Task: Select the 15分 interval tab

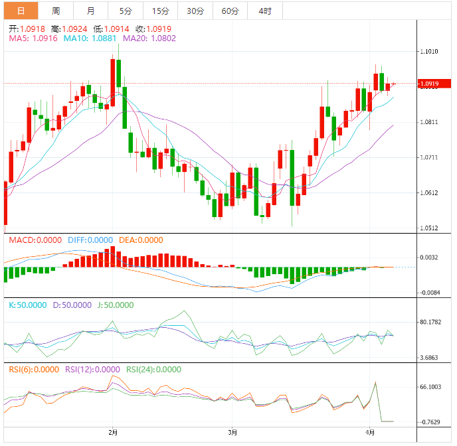Action: tap(160, 11)
